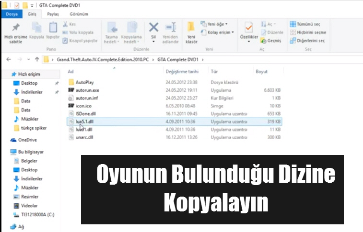Click the Kopyala ribbon icon
Screen dimensions: 363x232
click(x=36, y=31)
